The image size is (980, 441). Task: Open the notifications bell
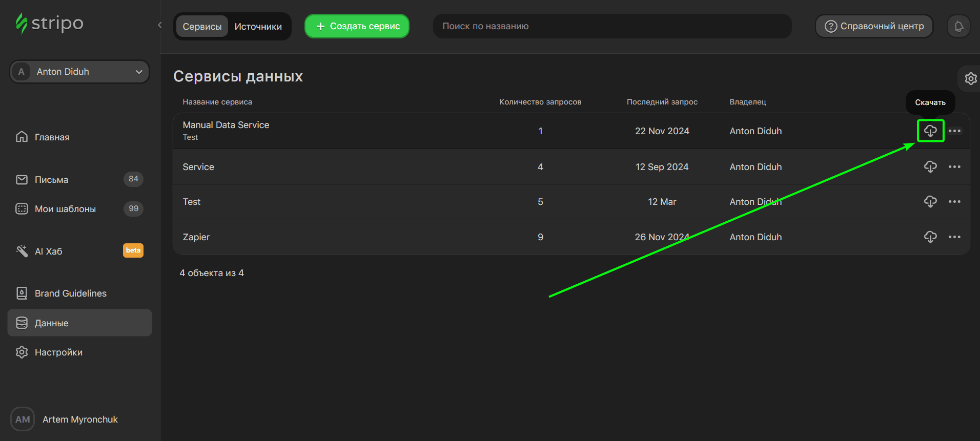click(x=958, y=26)
